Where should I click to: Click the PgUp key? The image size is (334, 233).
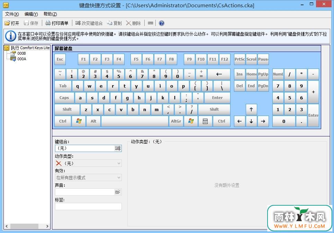[263, 74]
